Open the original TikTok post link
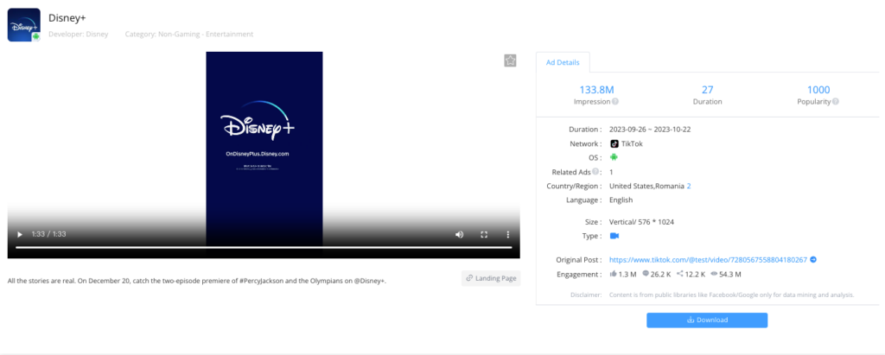 708,260
